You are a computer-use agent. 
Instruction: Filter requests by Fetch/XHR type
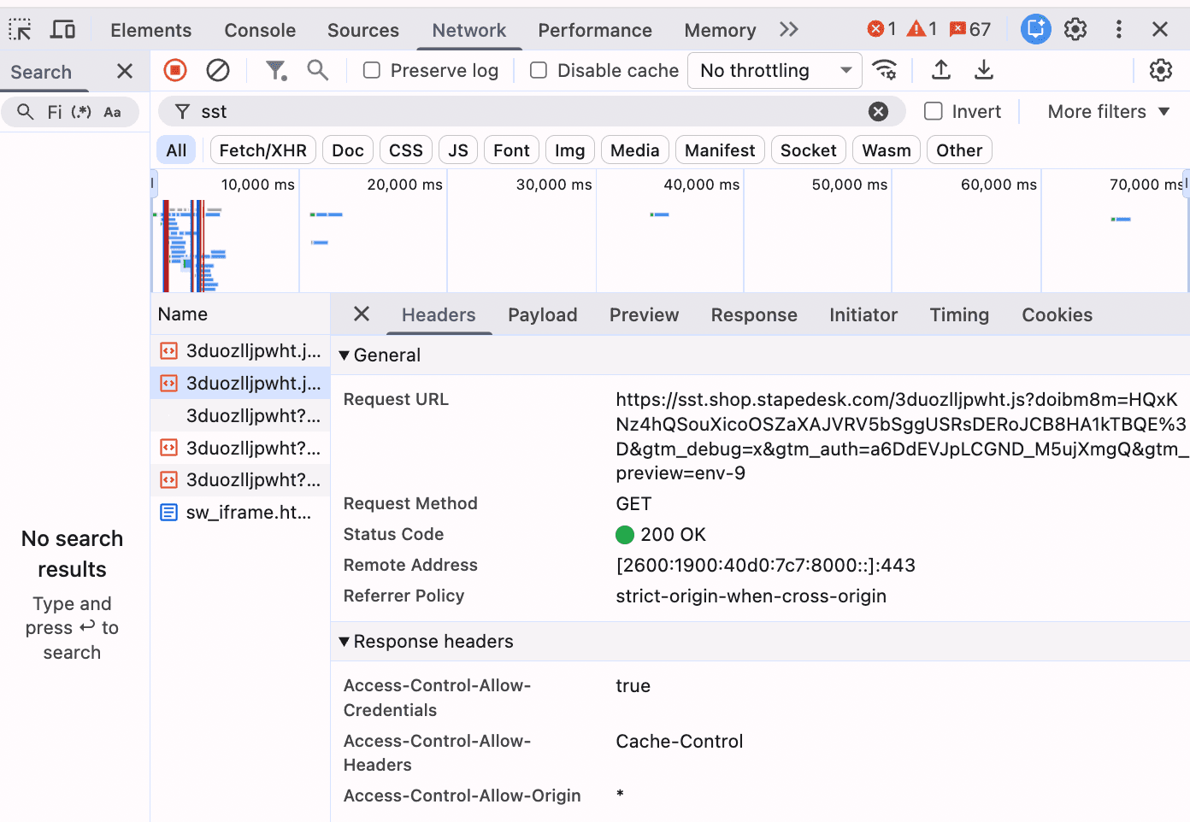262,150
